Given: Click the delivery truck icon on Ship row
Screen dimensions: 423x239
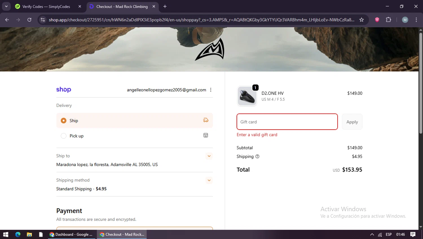Looking at the screenshot, I should (206, 120).
